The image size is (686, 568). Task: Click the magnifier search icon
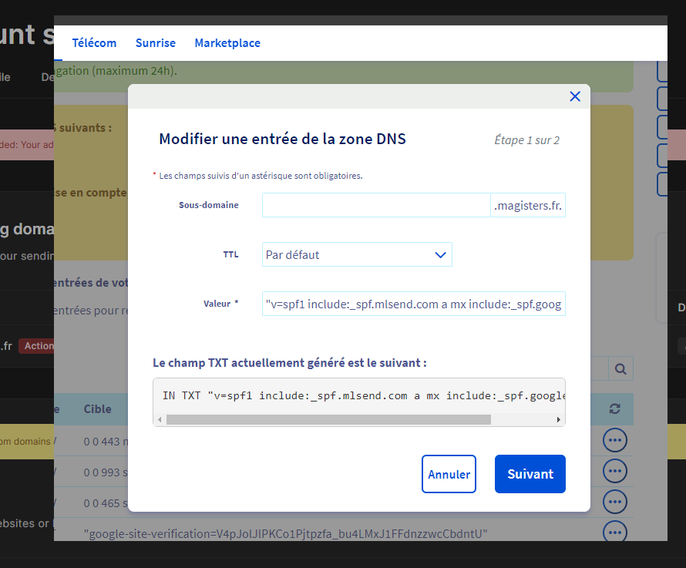tap(620, 369)
